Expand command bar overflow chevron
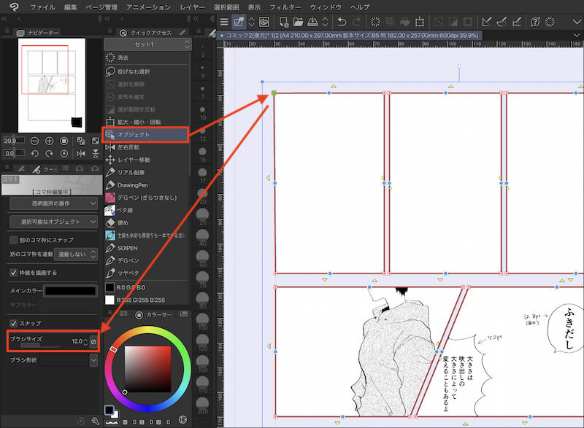Viewport: 584px width, 428px height. point(577,23)
